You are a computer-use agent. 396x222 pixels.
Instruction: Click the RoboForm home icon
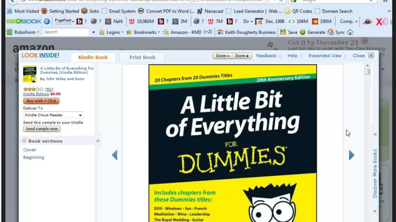tap(350, 32)
